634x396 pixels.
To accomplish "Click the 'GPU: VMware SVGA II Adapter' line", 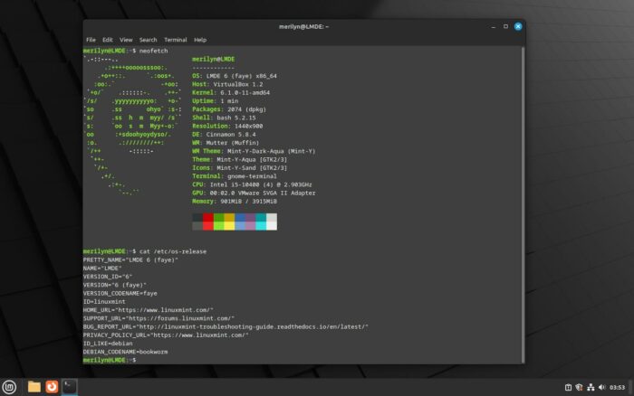I will click(x=254, y=193).
